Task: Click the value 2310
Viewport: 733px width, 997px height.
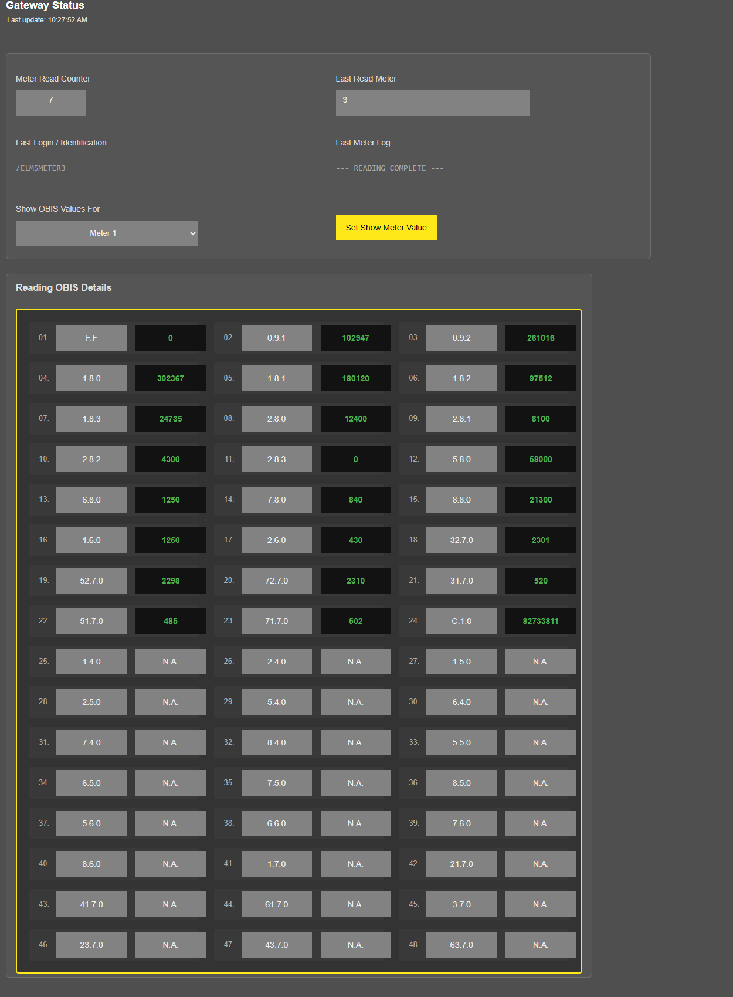Action: [x=356, y=581]
